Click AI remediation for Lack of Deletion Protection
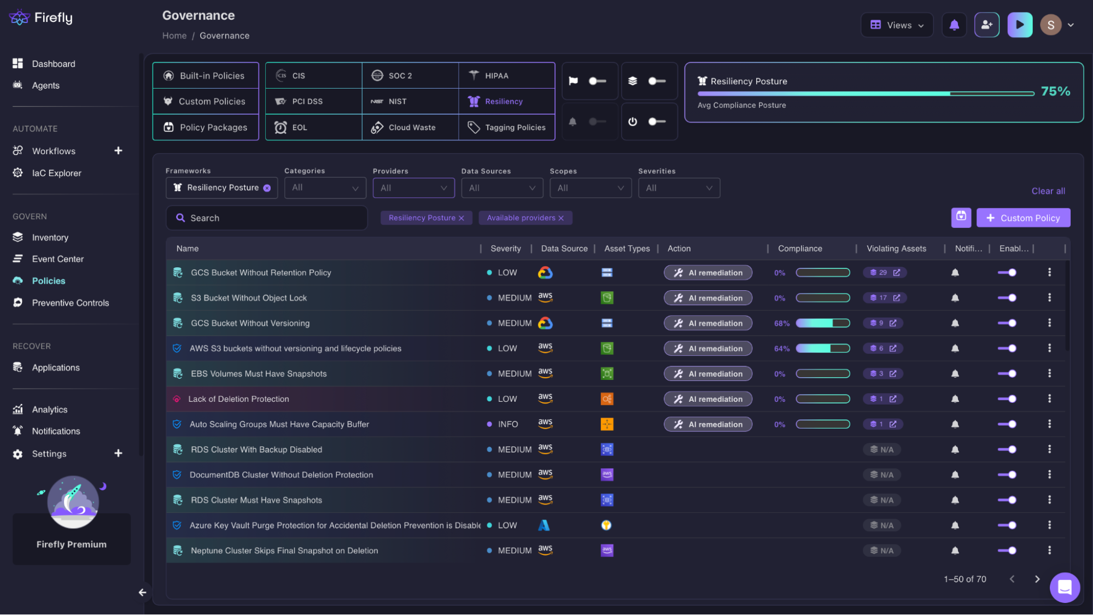 pyautogui.click(x=708, y=399)
